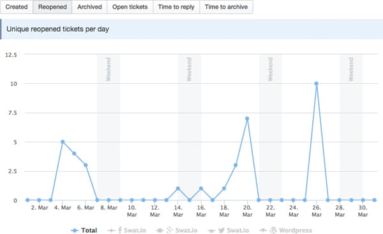
Task: Click the Google Plus icon in legend
Action: pyautogui.click(x=170, y=230)
